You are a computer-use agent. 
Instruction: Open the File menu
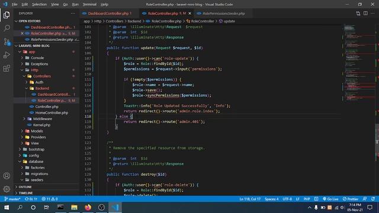pos(14,4)
